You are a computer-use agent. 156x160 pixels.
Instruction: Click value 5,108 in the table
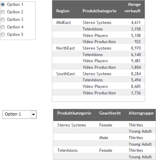click(x=136, y=36)
